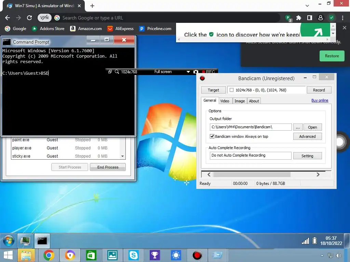Open the blue sun app in taskbar
Screen dimensions: 350x262
pyautogui.click(x=176, y=255)
